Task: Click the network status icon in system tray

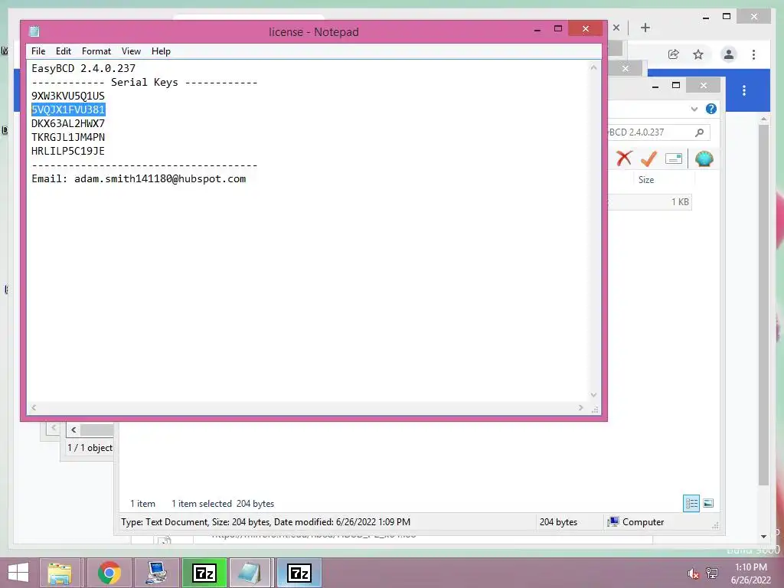Action: 712,573
